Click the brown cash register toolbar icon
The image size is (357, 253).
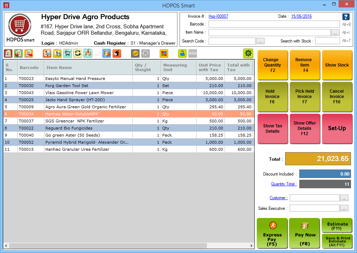[x=8, y=53]
